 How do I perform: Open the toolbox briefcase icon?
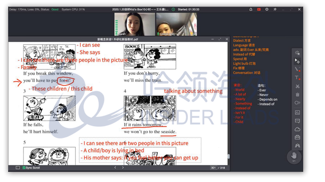[298, 137]
